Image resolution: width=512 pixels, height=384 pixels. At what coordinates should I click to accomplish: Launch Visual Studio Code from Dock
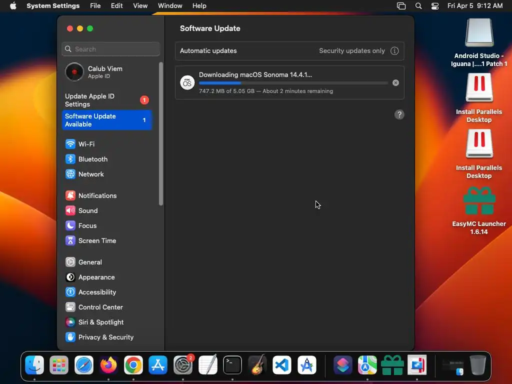[x=282, y=364]
